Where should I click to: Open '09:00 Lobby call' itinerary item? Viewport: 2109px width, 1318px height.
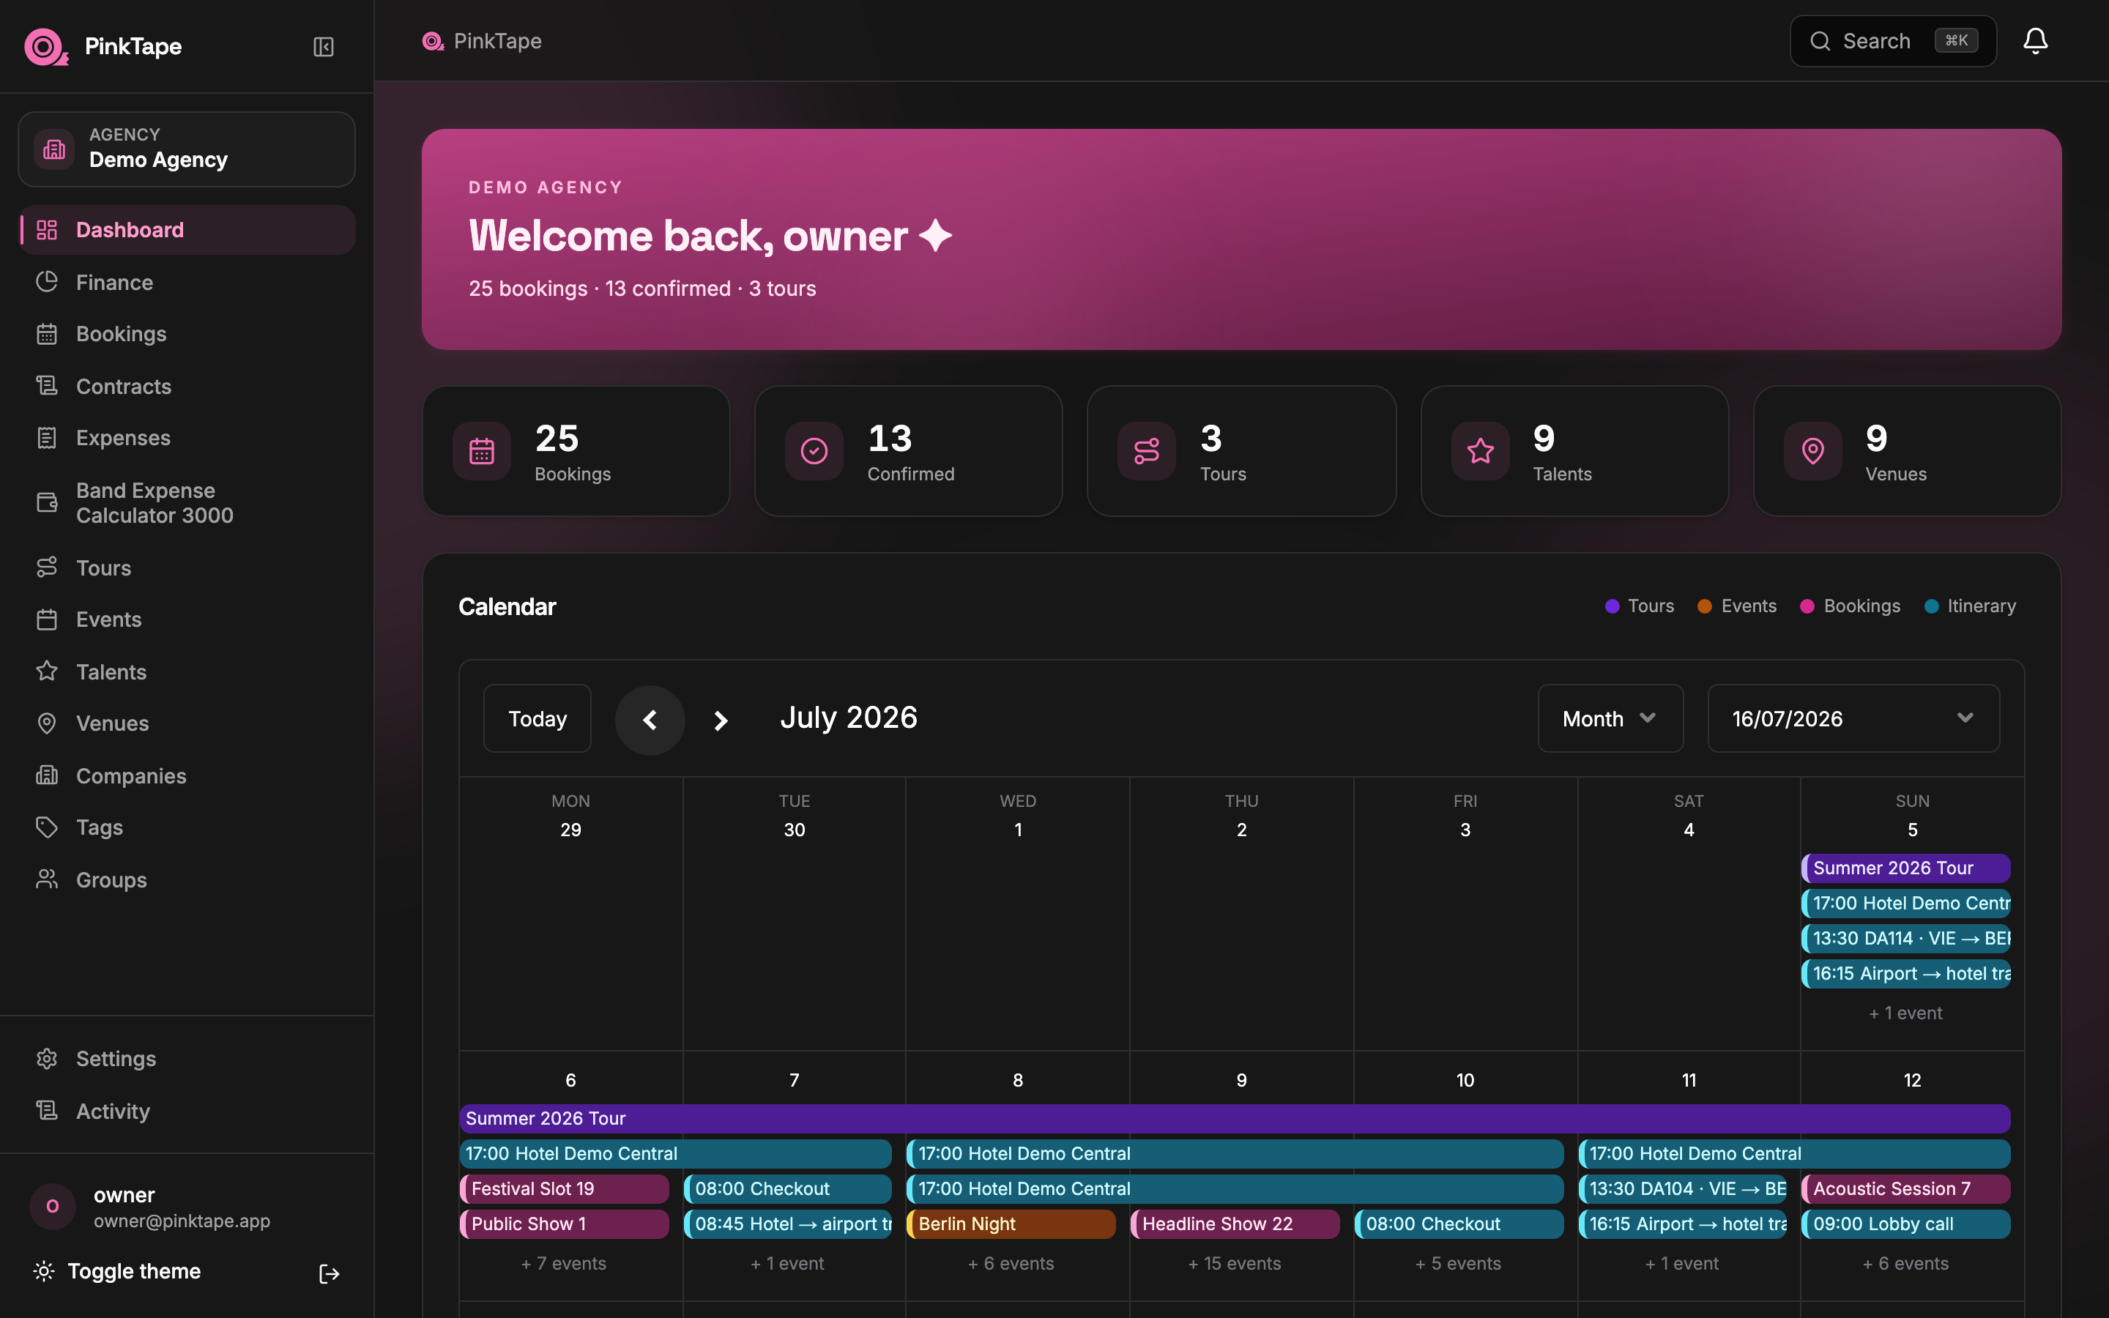(1905, 1223)
